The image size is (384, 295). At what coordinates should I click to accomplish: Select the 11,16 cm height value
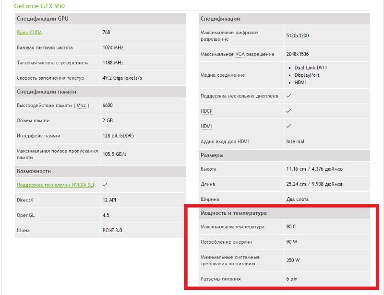coord(314,169)
